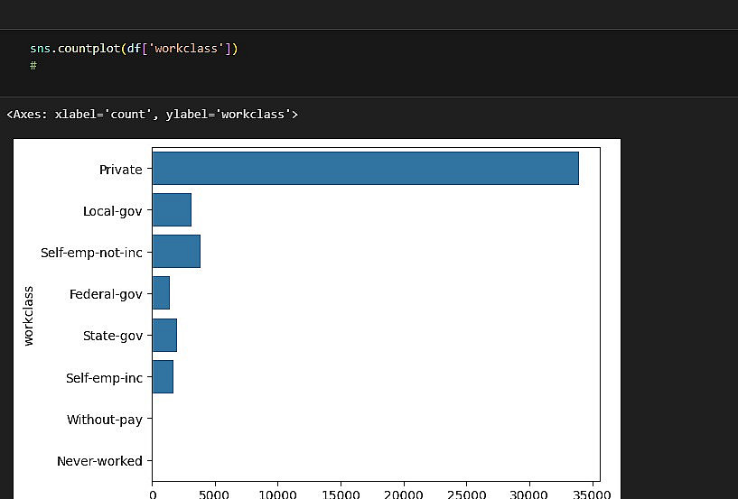Click the 'Self-emp-not-inc' y-axis tick label

pos(91,253)
